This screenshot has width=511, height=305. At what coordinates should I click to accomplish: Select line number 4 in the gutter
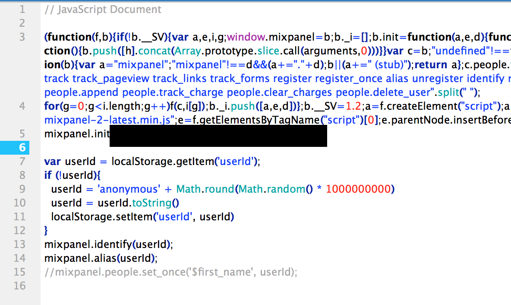click(x=22, y=106)
